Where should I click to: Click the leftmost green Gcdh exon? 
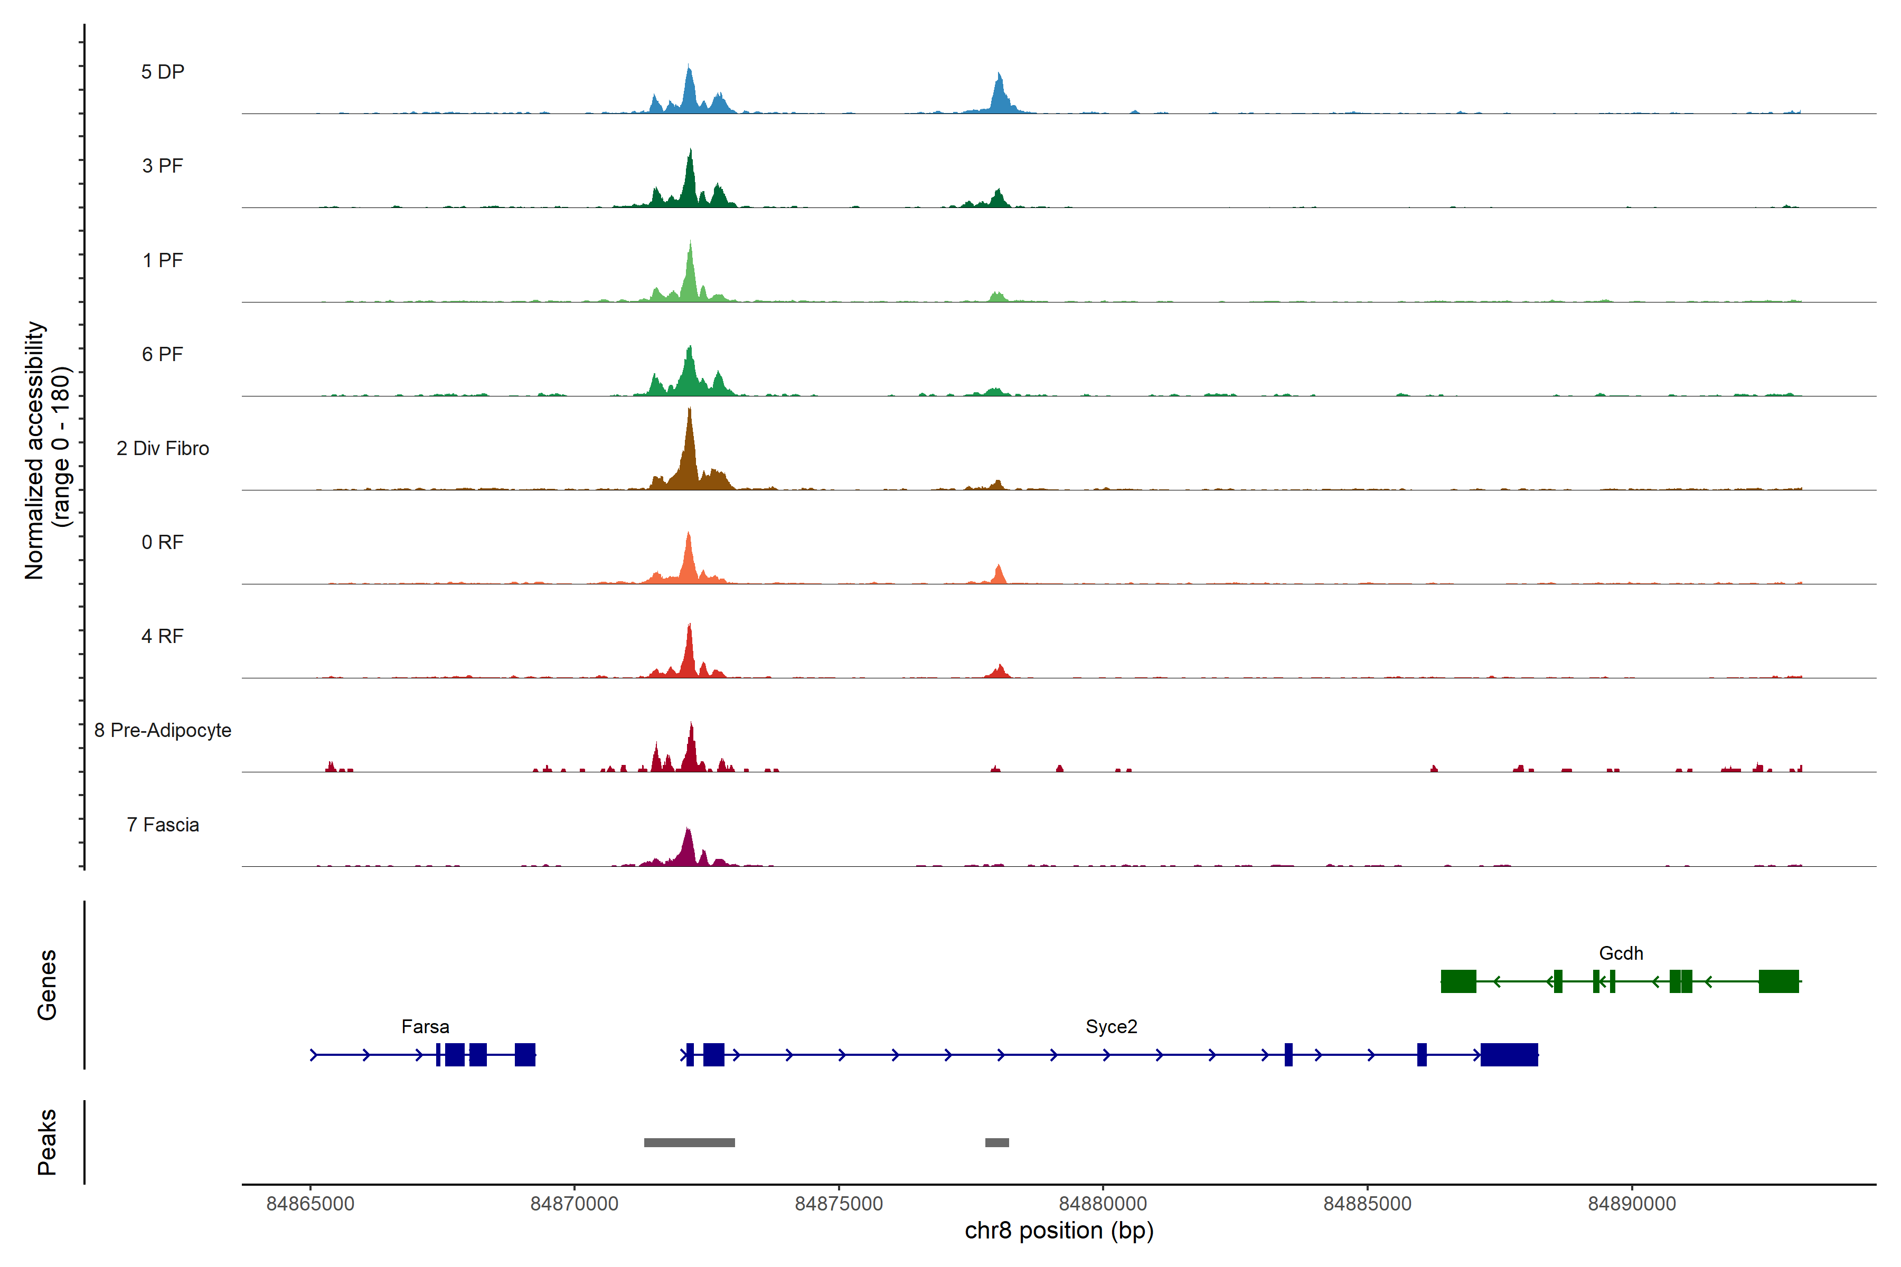click(x=1458, y=982)
